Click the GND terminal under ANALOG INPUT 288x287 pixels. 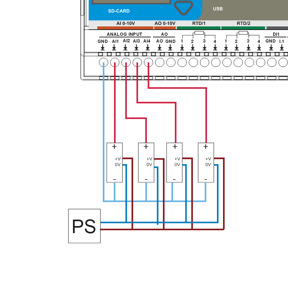[x=104, y=63]
